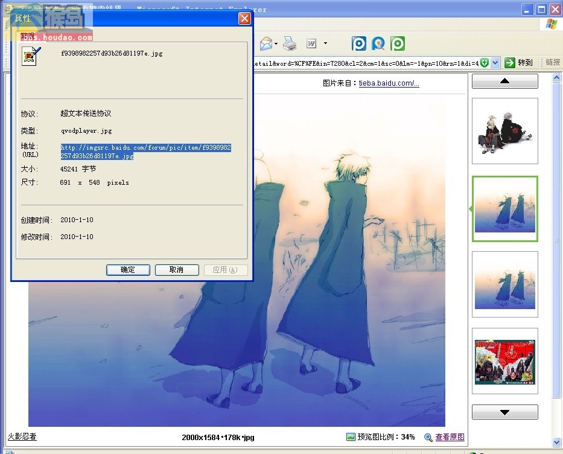The height and width of the screenshot is (454, 563).
Task: Open the Mail button dropdown arrow
Action: pos(276,43)
